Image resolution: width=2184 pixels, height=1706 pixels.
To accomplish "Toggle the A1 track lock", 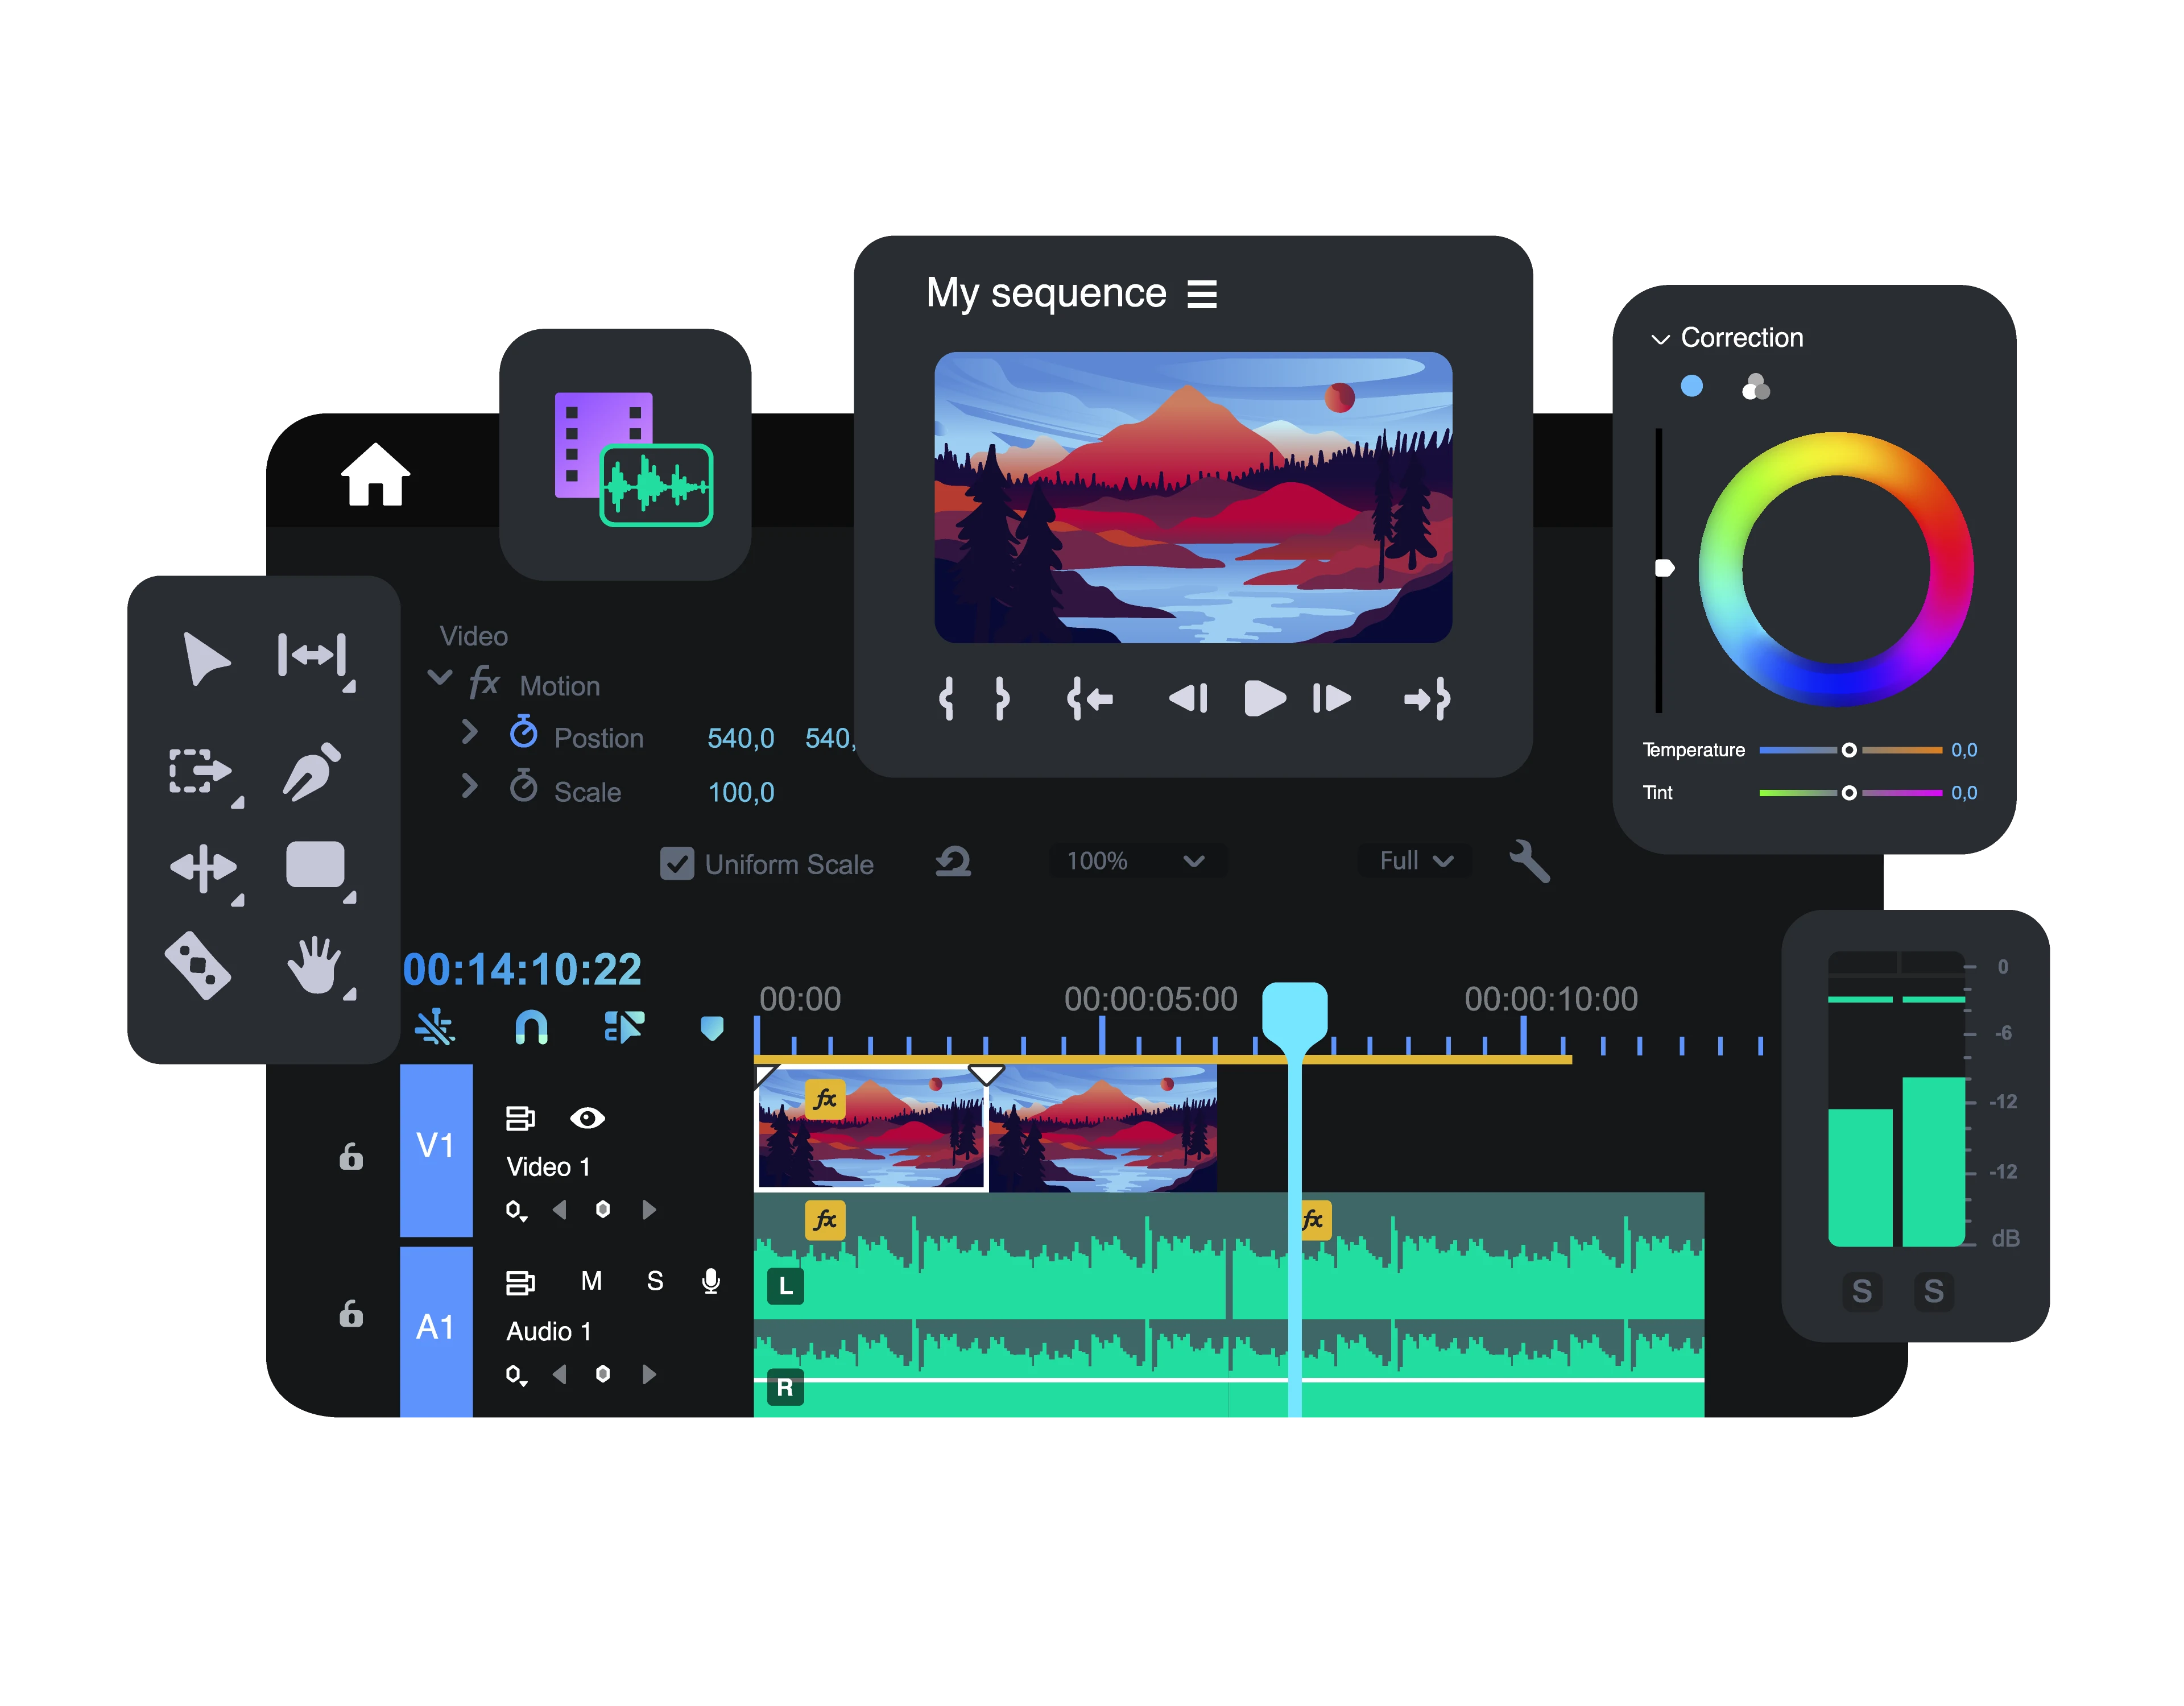I will point(351,1313).
